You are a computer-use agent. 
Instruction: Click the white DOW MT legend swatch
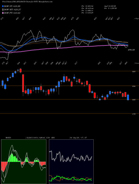coord(3,9)
